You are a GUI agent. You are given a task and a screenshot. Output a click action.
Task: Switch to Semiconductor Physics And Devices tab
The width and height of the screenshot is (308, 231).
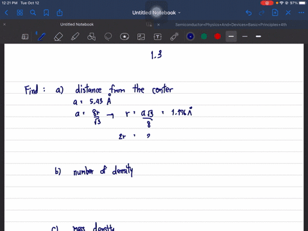[231, 24]
